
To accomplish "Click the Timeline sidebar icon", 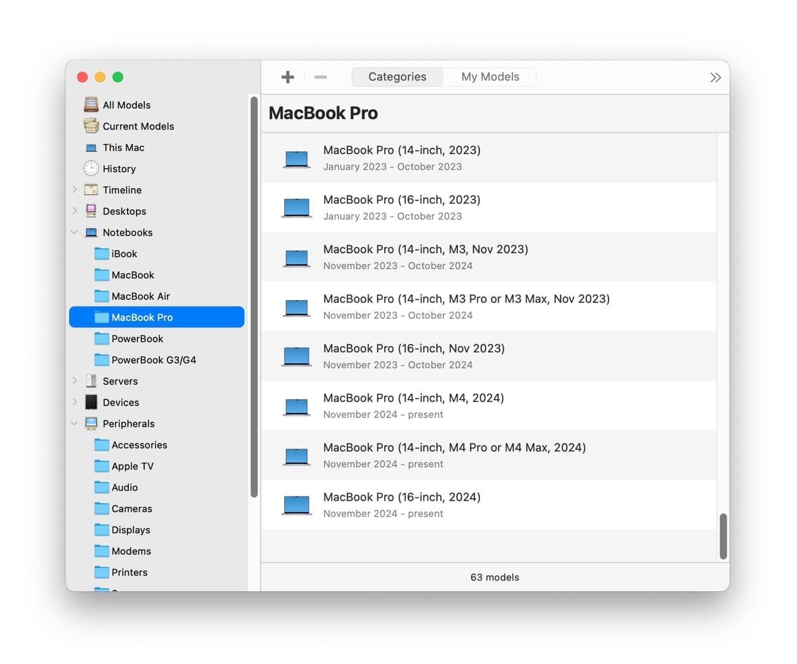I will pos(91,190).
